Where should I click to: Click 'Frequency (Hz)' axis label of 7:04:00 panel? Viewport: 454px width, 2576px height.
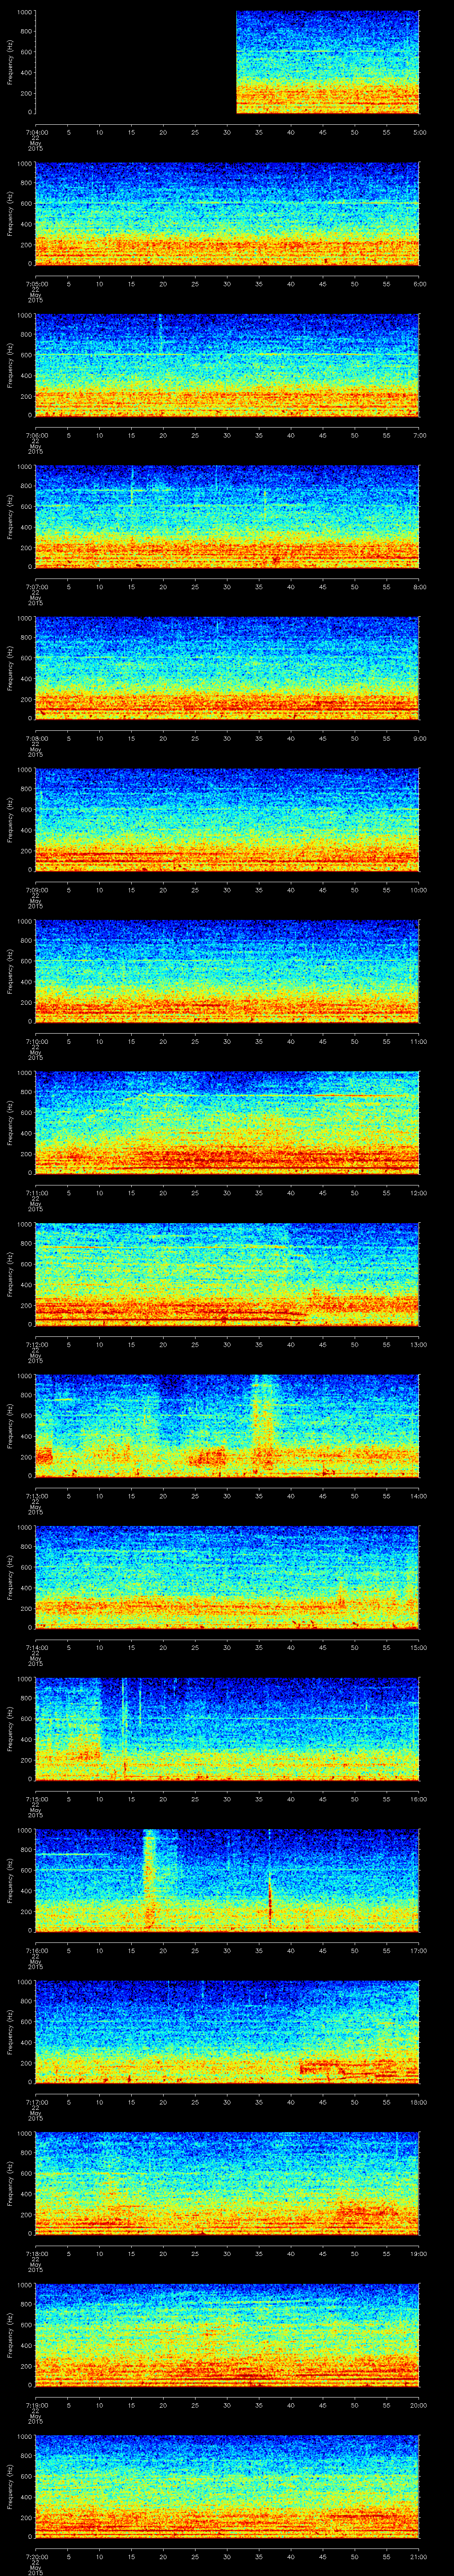coord(10,63)
